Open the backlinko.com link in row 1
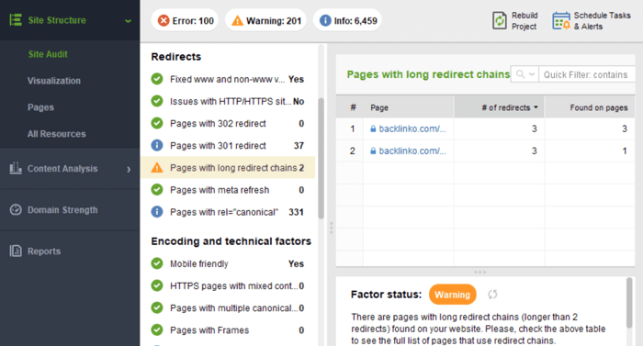The width and height of the screenshot is (643, 346). [x=412, y=128]
